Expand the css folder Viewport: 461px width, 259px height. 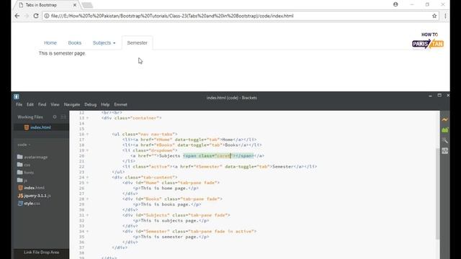pyautogui.click(x=24, y=165)
